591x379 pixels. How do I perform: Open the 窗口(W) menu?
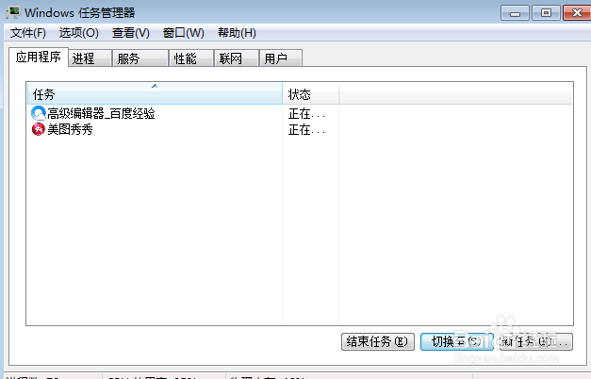[x=184, y=33]
